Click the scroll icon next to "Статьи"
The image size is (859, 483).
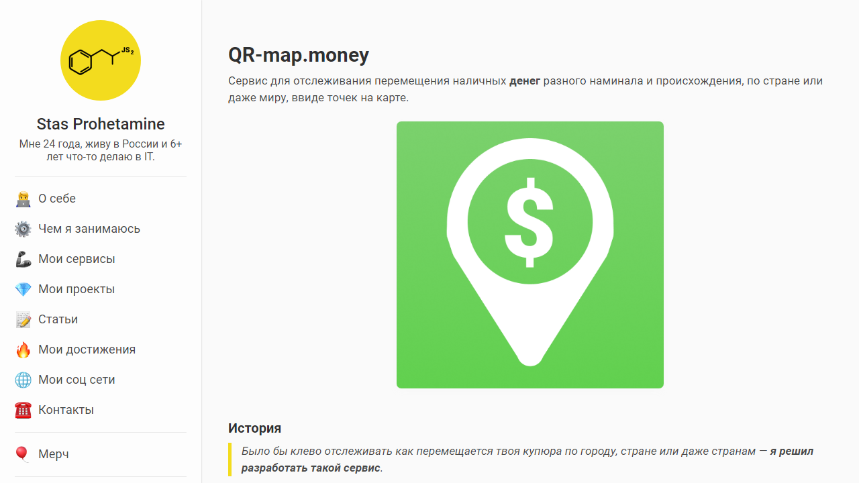(22, 319)
